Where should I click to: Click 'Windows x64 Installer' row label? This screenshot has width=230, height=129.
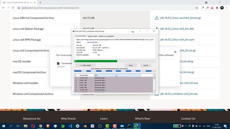[26, 83]
